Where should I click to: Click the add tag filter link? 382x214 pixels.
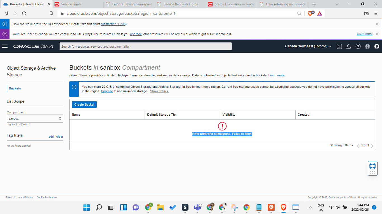51,137
